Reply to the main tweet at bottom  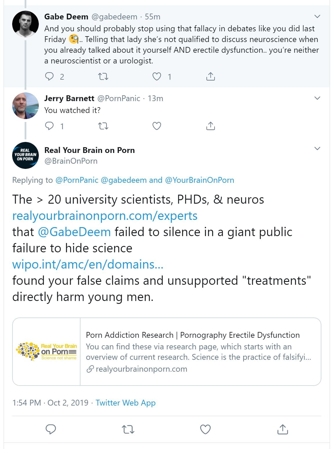[x=51, y=429]
